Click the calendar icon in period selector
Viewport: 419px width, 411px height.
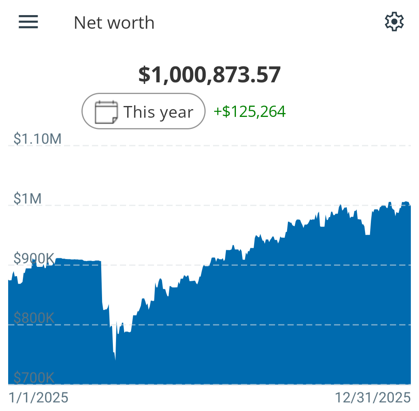tap(106, 112)
